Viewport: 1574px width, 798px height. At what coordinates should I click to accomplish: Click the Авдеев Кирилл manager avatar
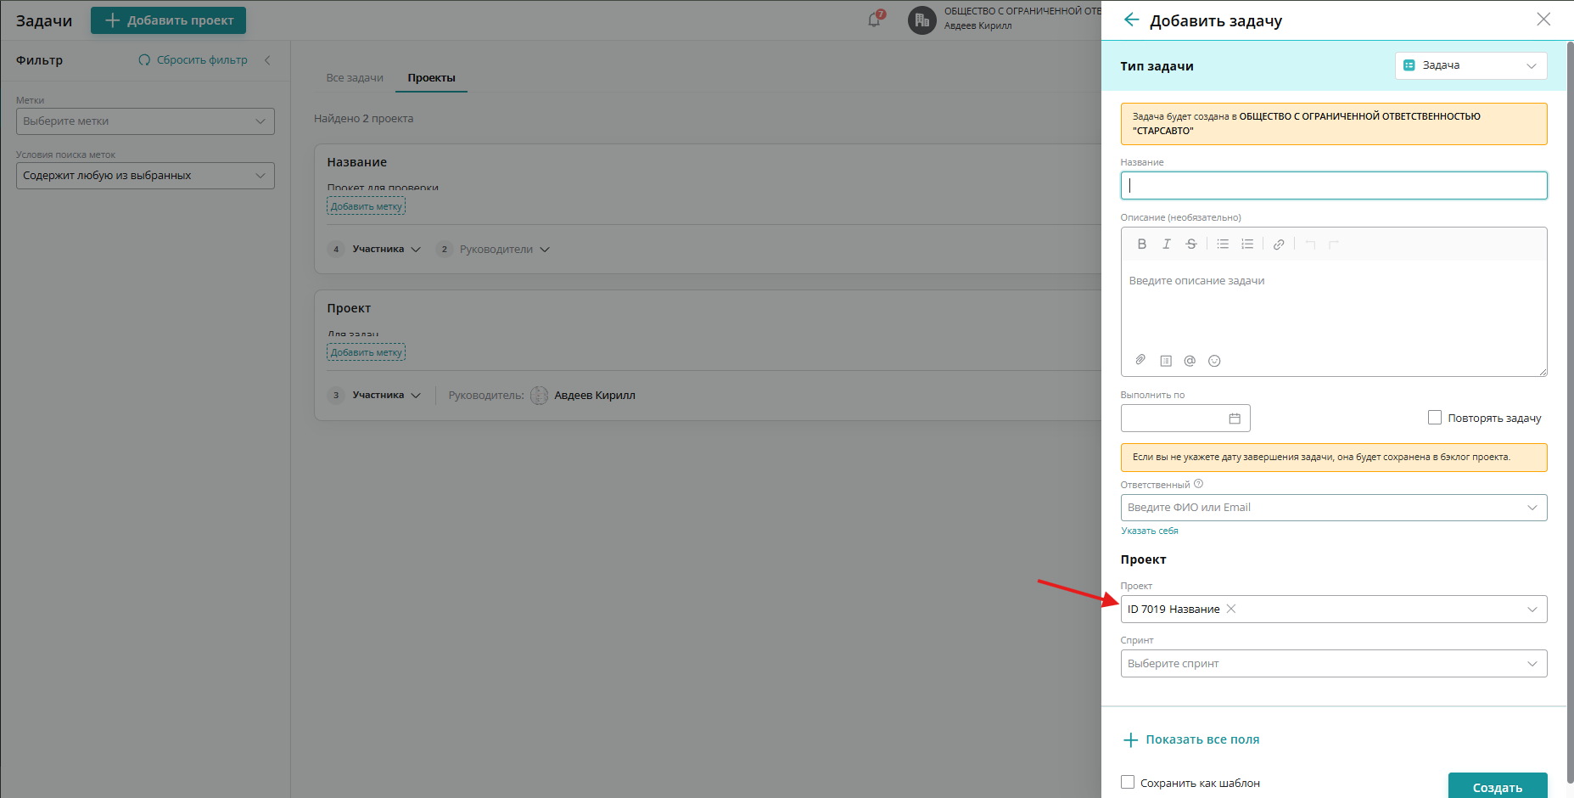[539, 396]
